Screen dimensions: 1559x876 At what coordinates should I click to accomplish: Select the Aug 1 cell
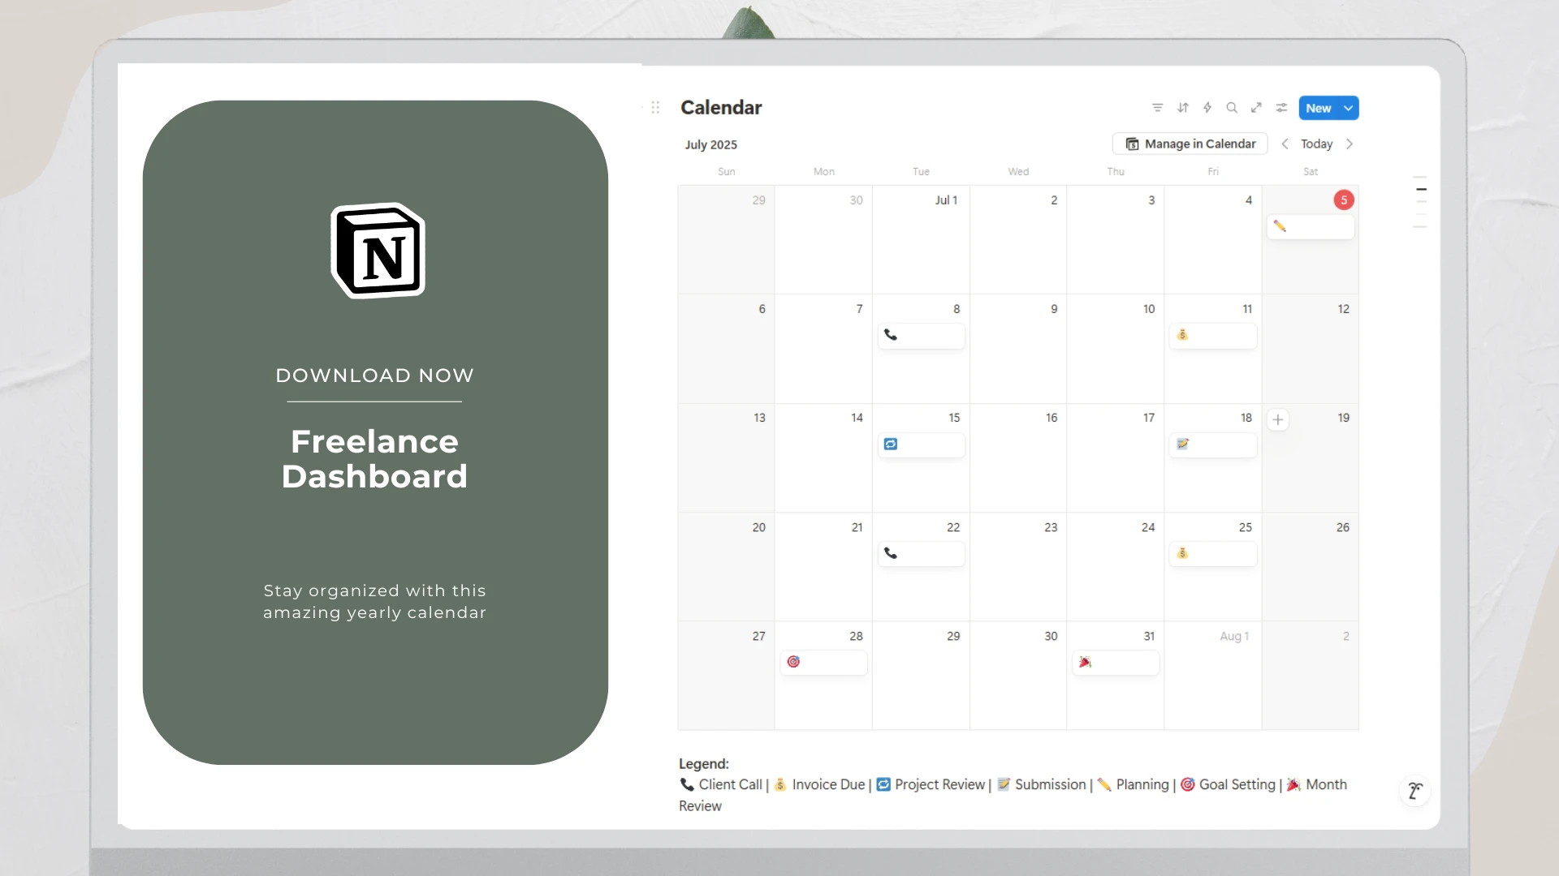[x=1213, y=676]
